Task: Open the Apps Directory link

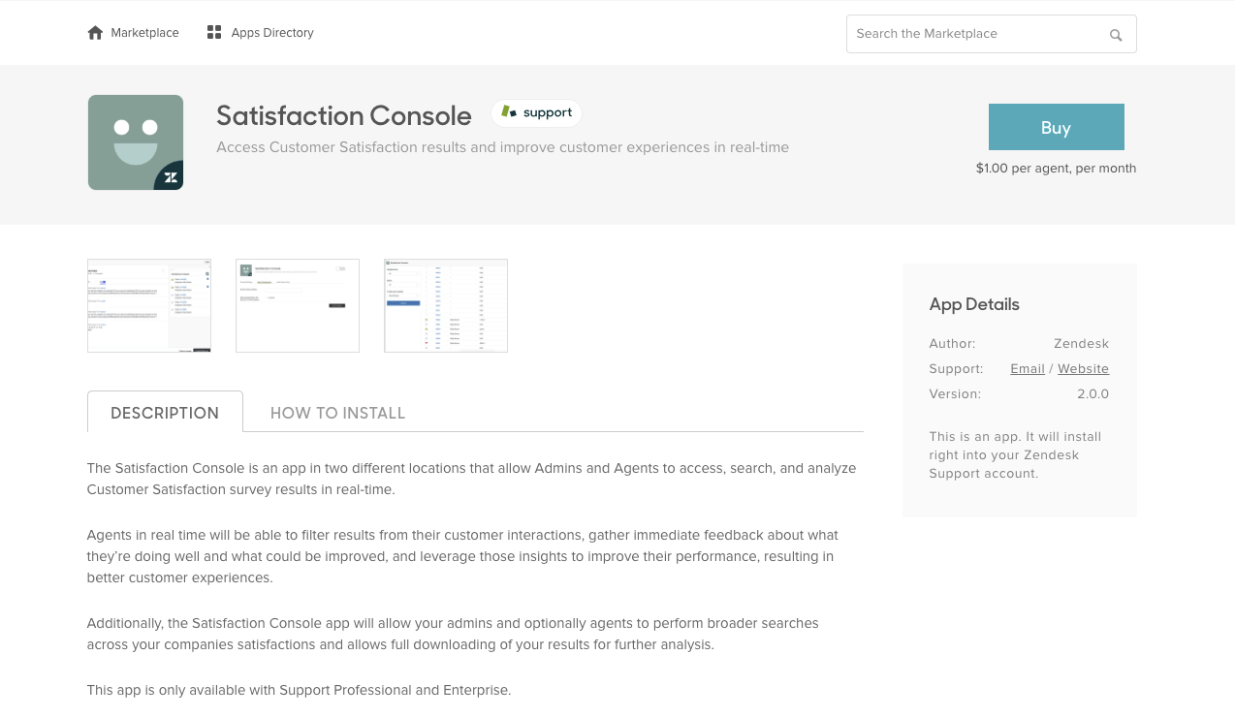Action: point(272,33)
